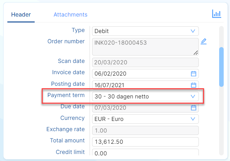Open the bar chart statistics icon
This screenshot has width=230, height=161.
[216, 14]
